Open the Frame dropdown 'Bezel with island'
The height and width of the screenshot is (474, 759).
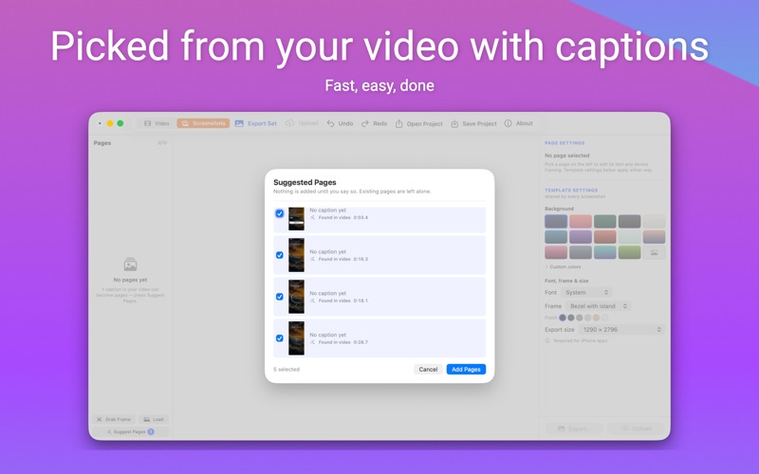coord(599,305)
